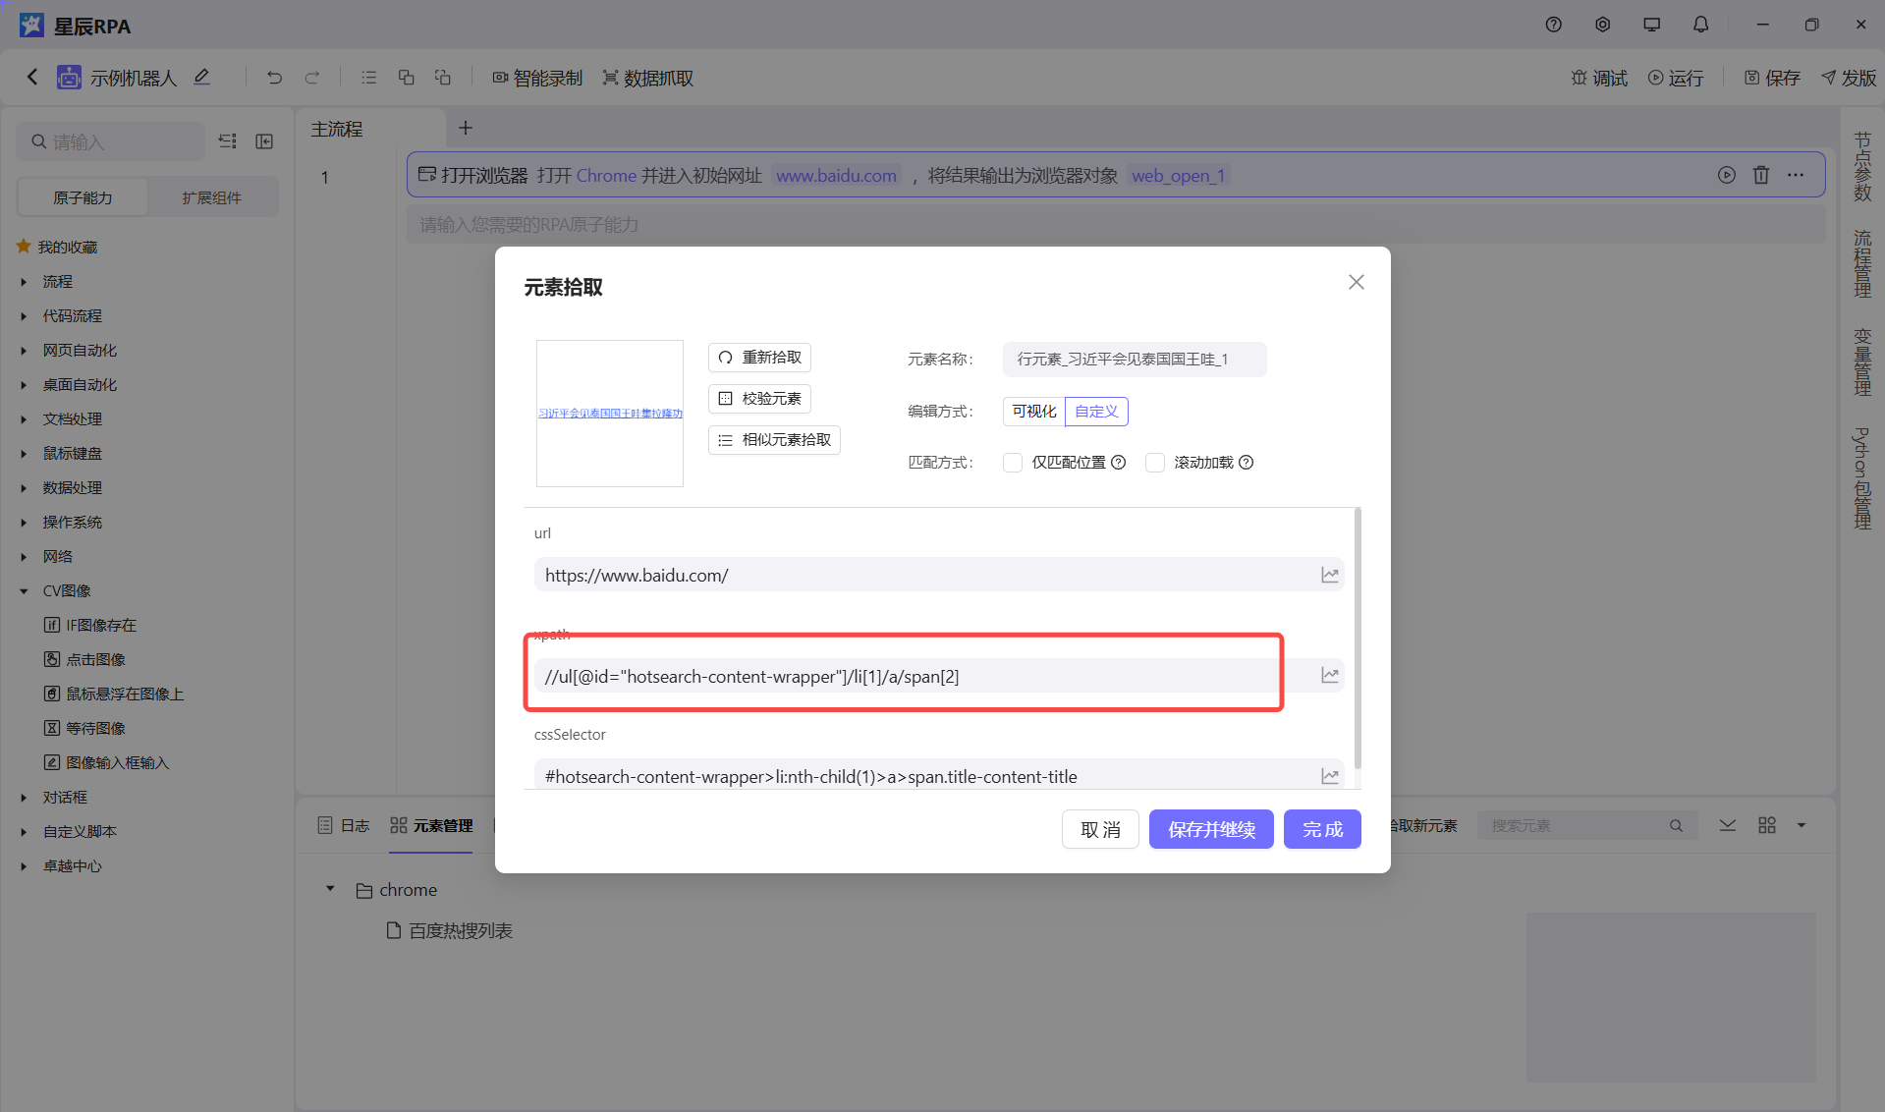
Task: Click the dialog's vertical scrollbar
Action: coord(1358,639)
